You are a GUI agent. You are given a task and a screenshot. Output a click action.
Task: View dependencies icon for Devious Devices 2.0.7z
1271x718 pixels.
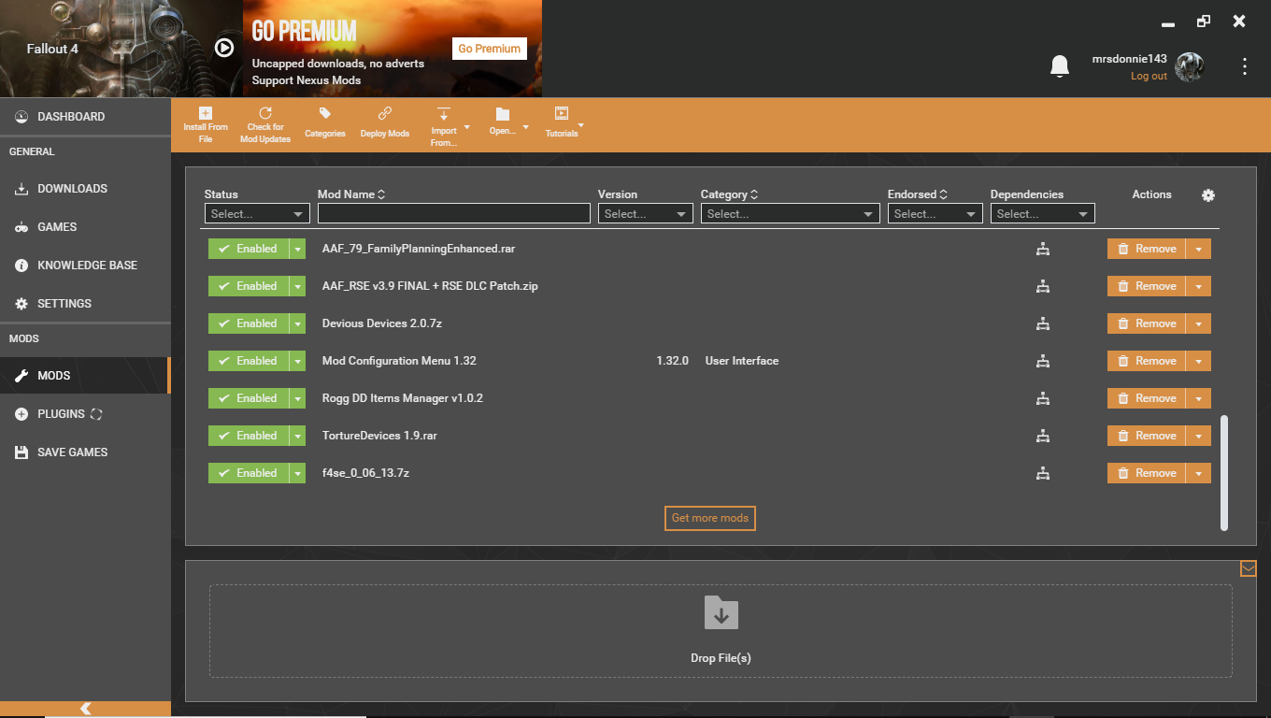click(1043, 323)
